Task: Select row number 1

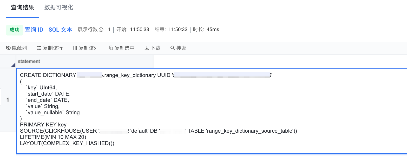Action: pos(8,100)
